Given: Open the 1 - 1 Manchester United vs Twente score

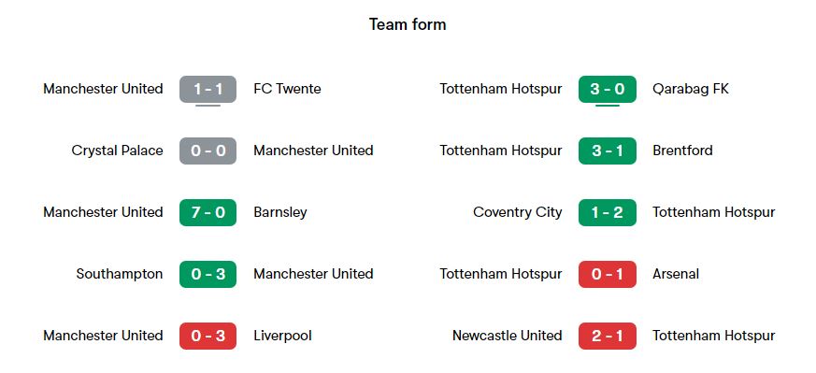Looking at the screenshot, I should tap(208, 89).
